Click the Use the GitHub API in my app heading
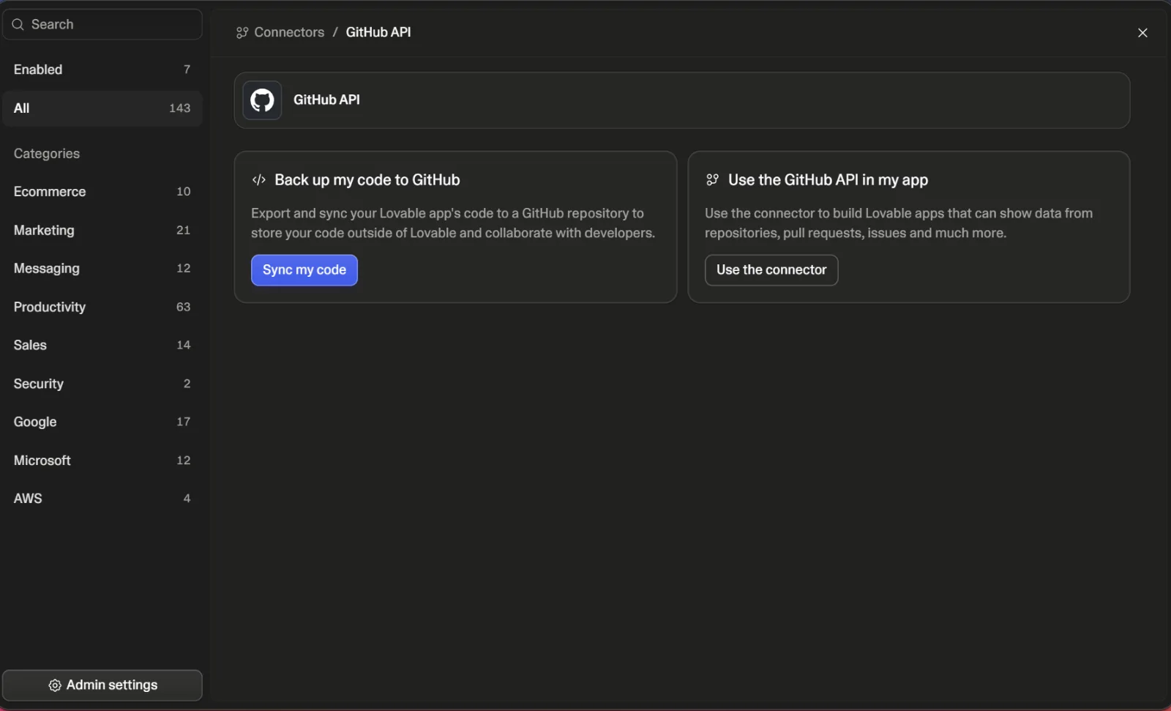The image size is (1171, 711). pos(828,180)
